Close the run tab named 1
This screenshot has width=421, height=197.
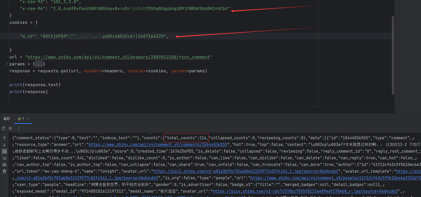point(28,119)
